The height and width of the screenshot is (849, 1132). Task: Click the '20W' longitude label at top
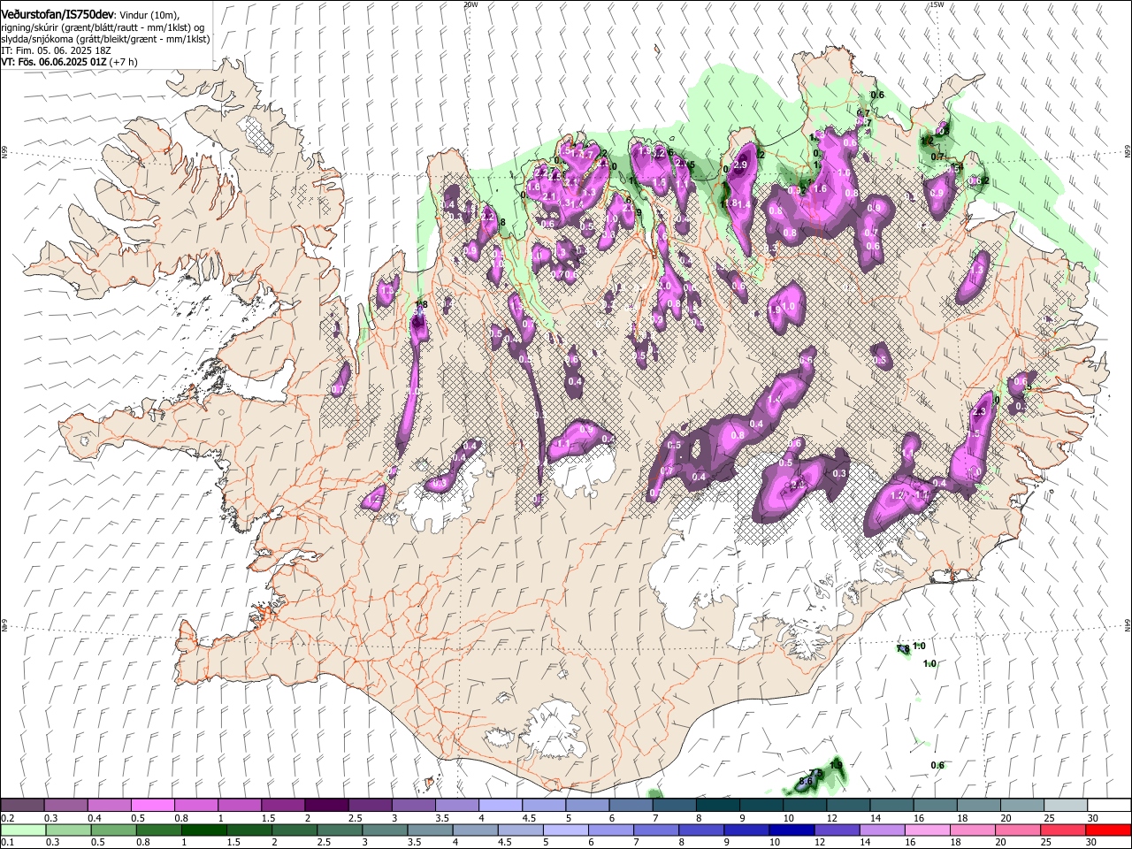[471, 4]
